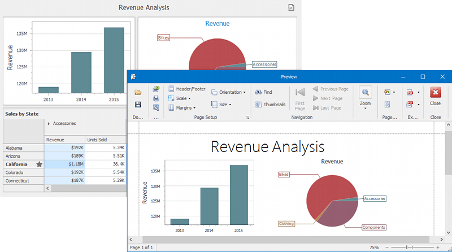Click the Bikes label in dashboard pie
Screen dimensions: 452x252
pos(163,38)
